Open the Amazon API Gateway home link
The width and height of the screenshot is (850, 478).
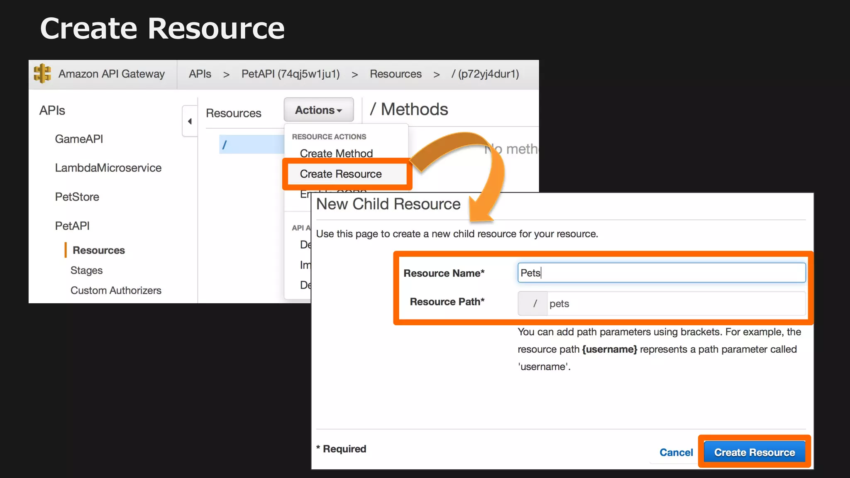point(111,74)
